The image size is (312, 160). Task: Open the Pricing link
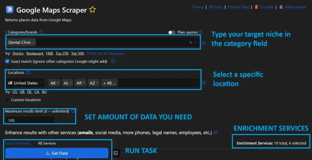(198, 7)
